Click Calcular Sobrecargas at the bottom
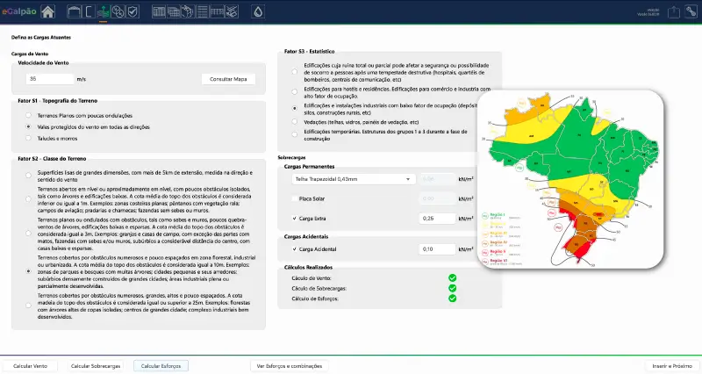The image size is (702, 374). click(95, 365)
